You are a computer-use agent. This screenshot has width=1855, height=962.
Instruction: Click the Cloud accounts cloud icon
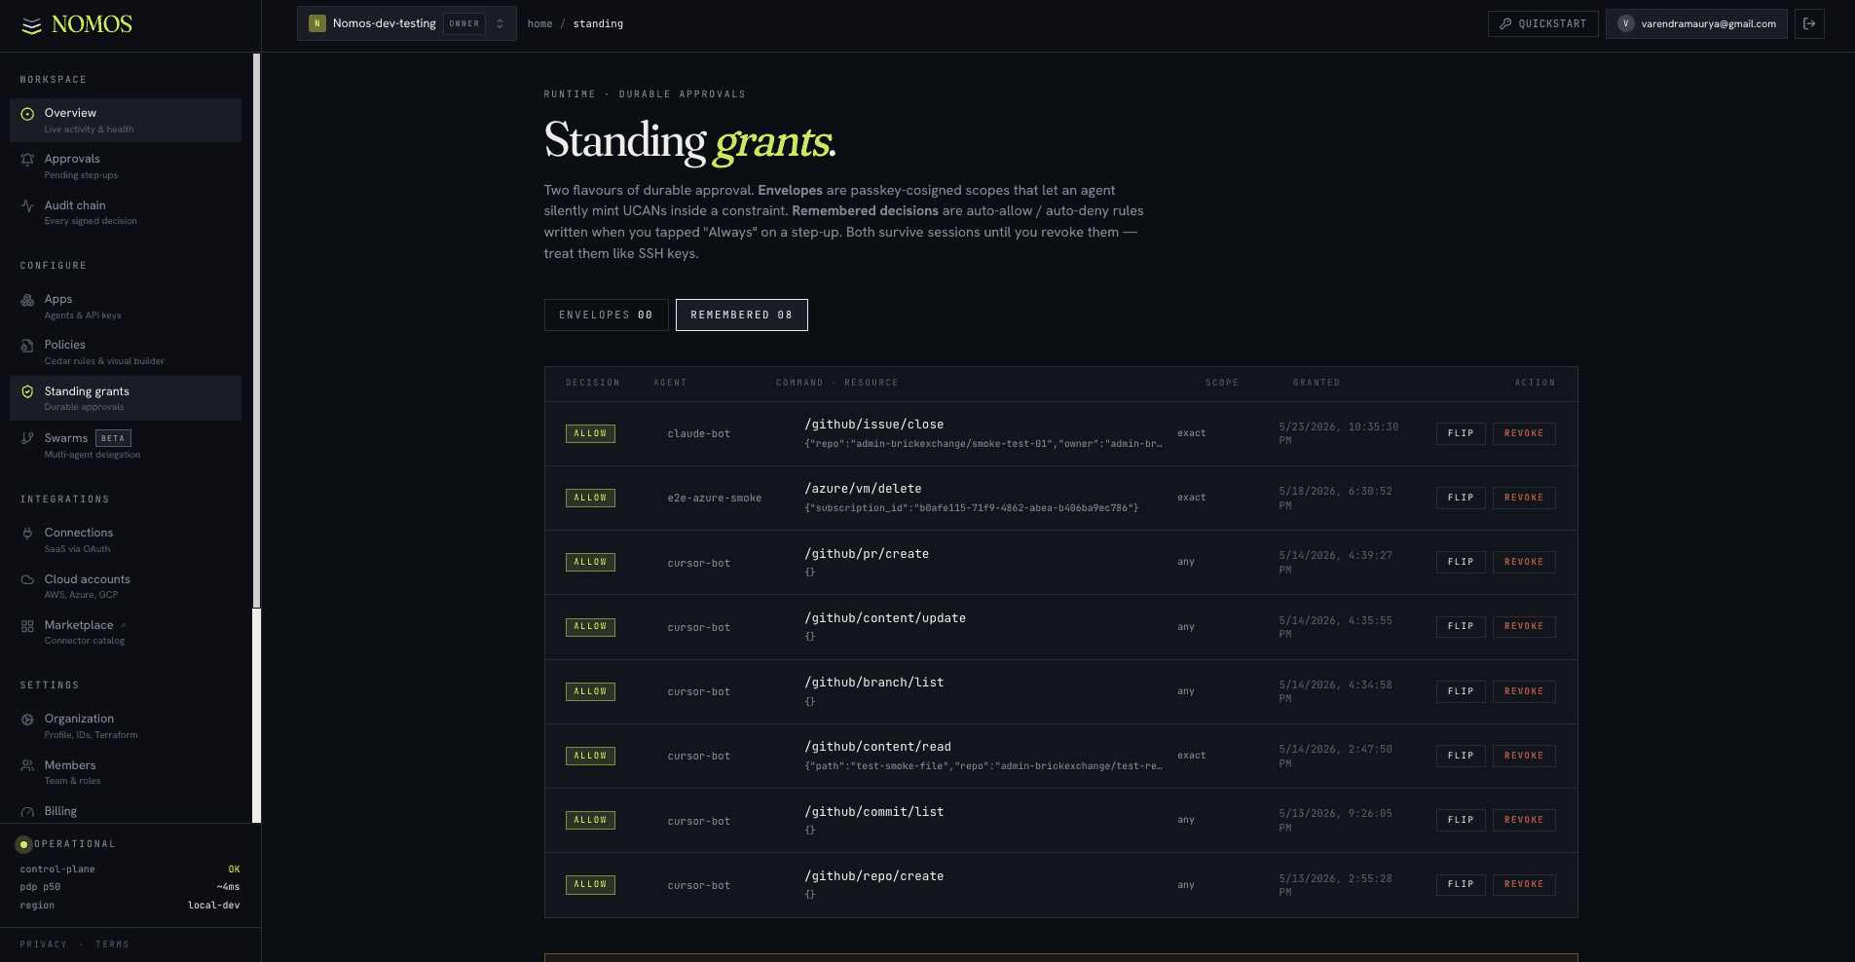pos(27,579)
